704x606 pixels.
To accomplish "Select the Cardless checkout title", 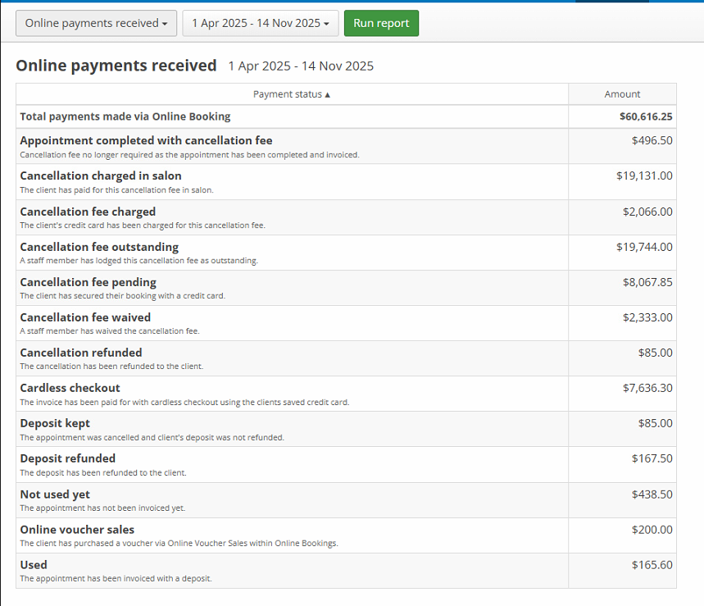I will pyautogui.click(x=70, y=388).
